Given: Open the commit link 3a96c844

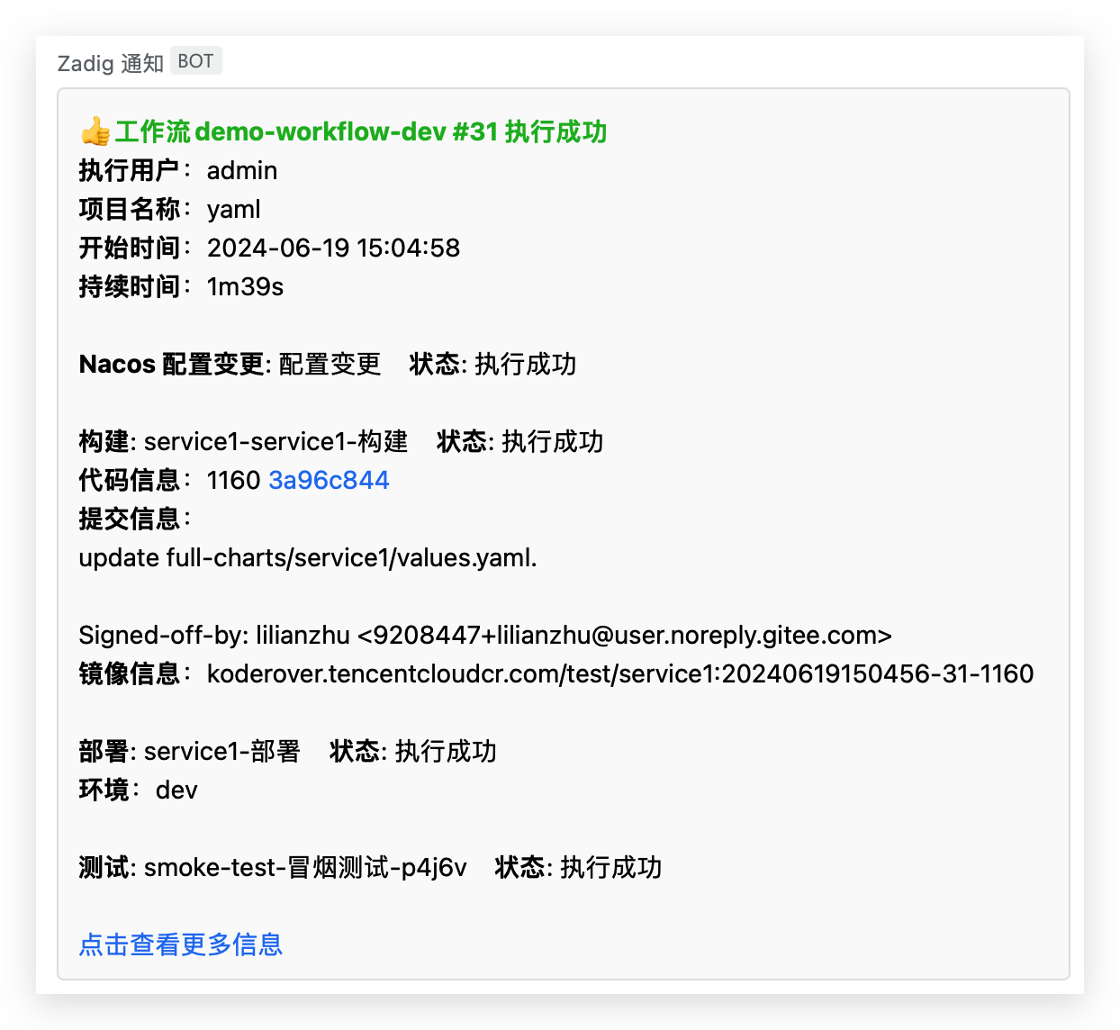Looking at the screenshot, I should [329, 480].
